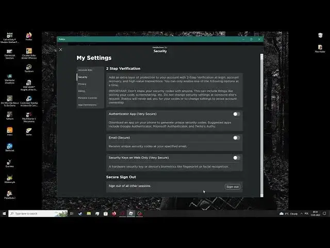Viewport: 330px width, 248px height.
Task: Open the Wildermyth desktop shortcut
Action: coord(9,179)
